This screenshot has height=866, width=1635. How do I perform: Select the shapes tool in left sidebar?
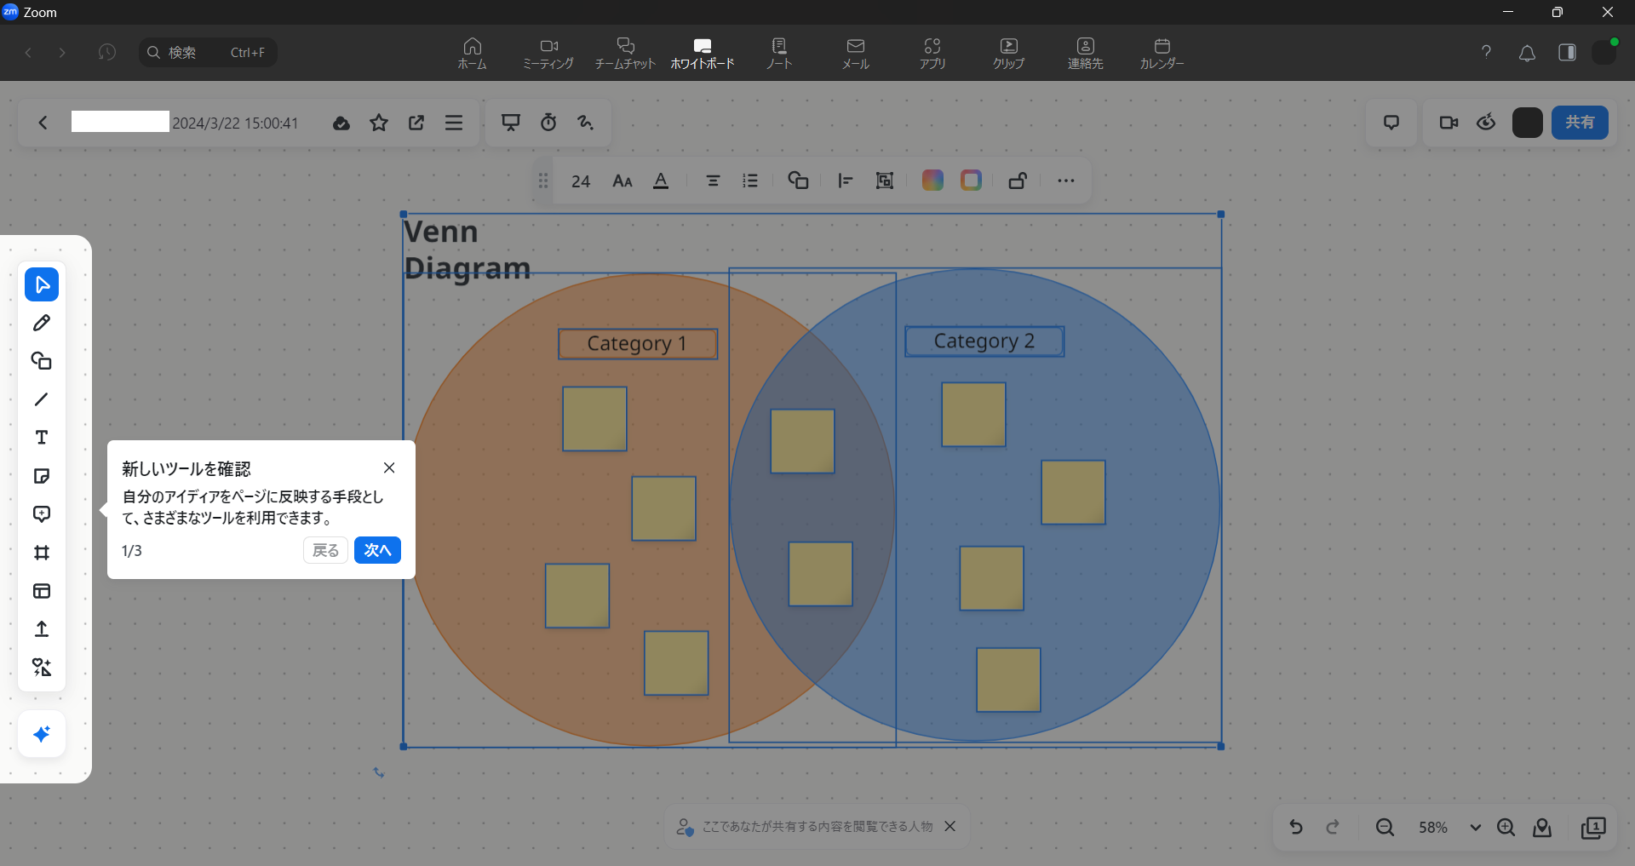(x=42, y=361)
